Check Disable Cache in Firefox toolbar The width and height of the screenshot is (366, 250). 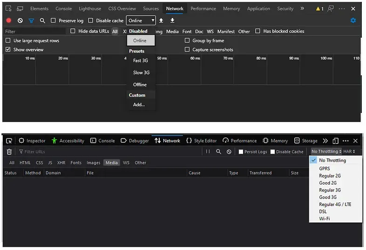point(272,151)
